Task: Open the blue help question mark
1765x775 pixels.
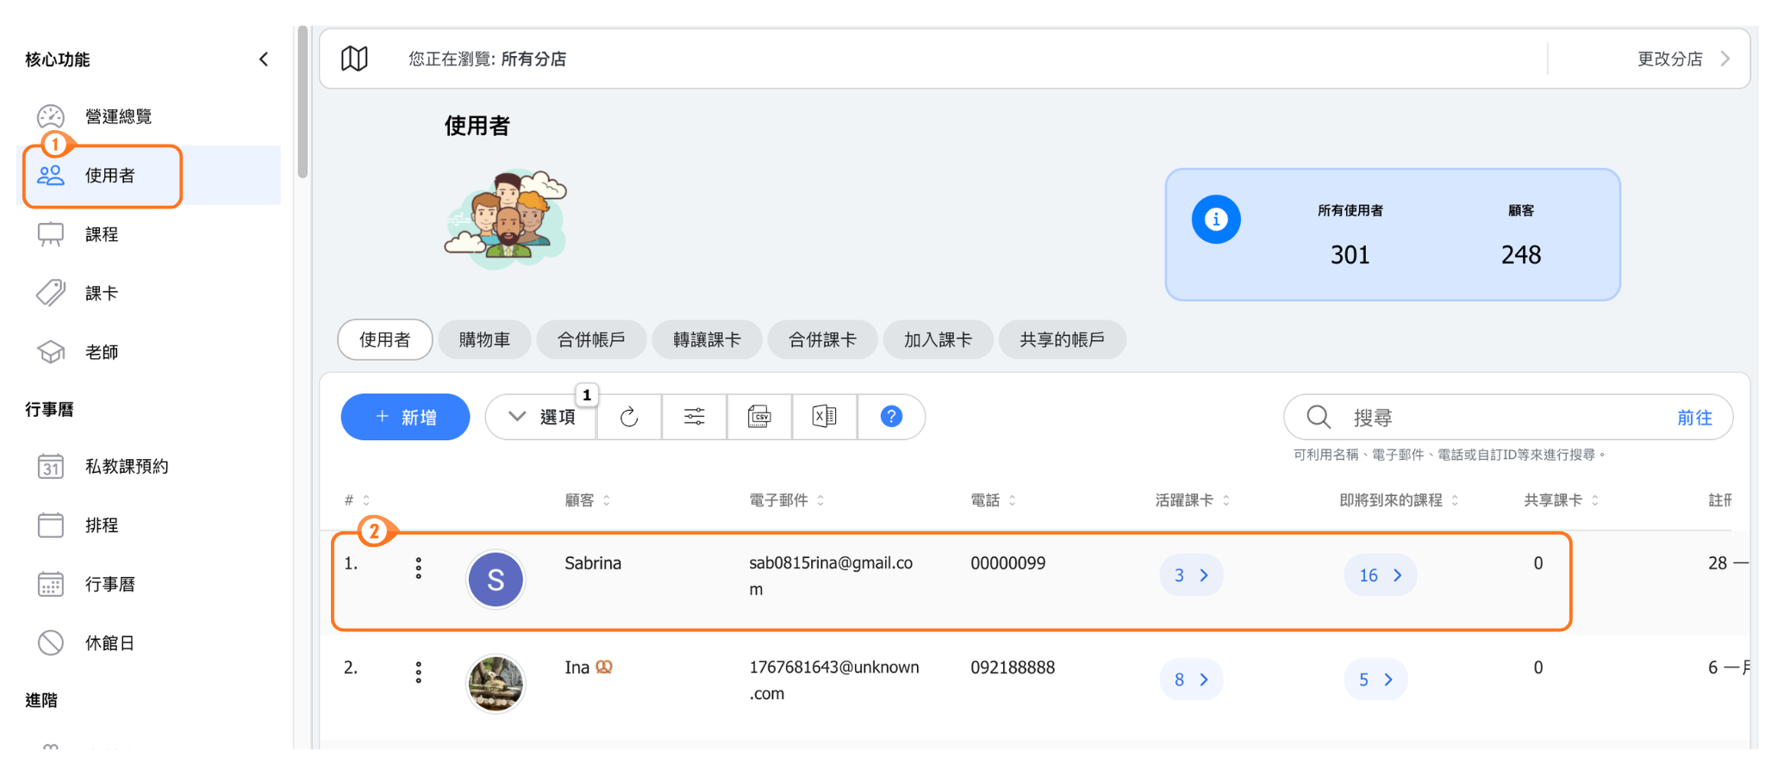Action: click(891, 417)
